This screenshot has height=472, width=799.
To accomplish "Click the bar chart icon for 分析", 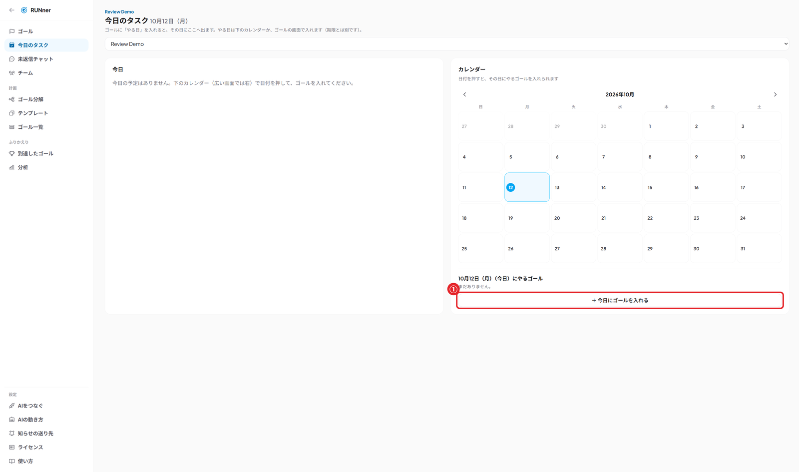I will click(12, 167).
